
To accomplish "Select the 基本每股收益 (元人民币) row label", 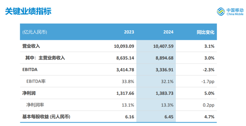I will [46, 117].
